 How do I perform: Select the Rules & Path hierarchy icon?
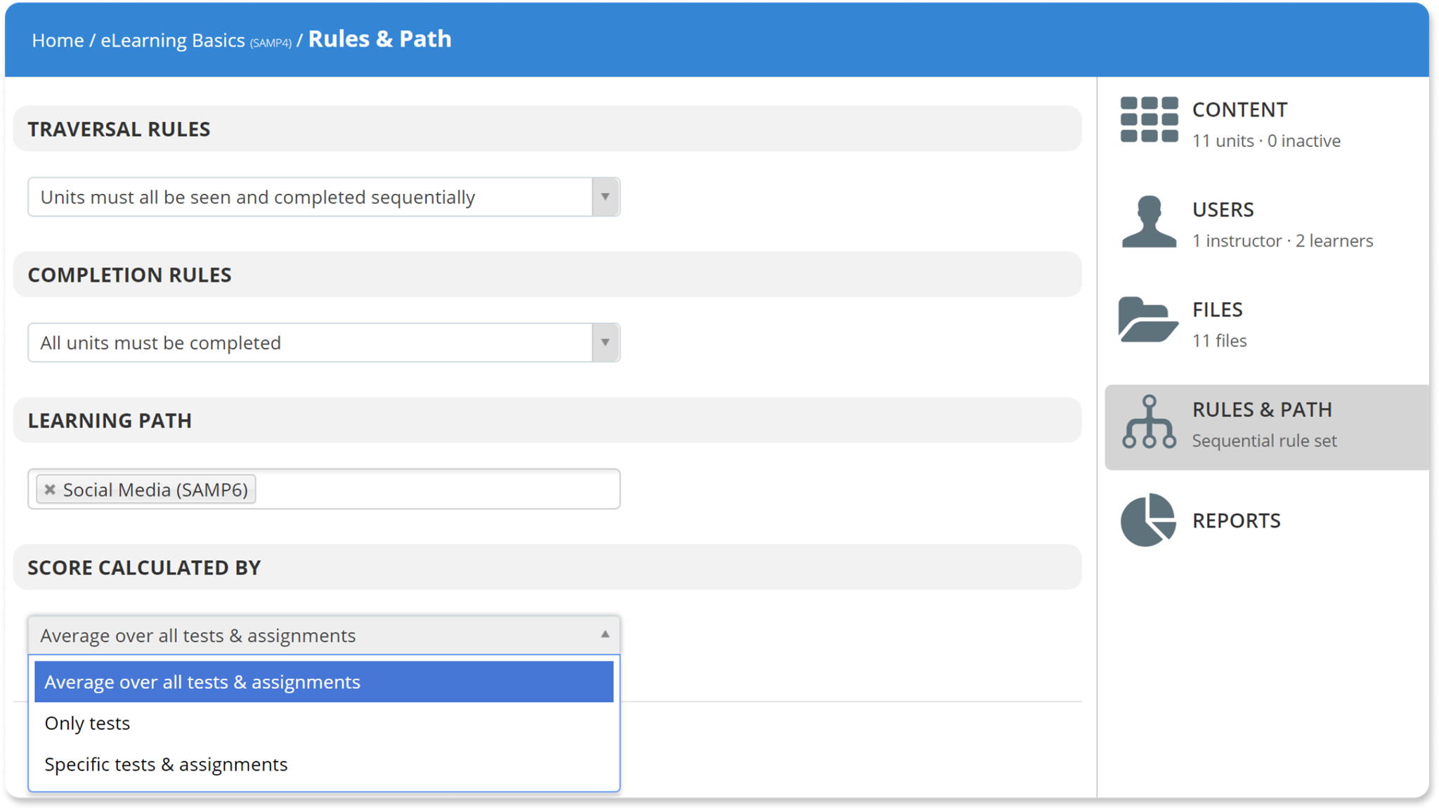point(1150,422)
